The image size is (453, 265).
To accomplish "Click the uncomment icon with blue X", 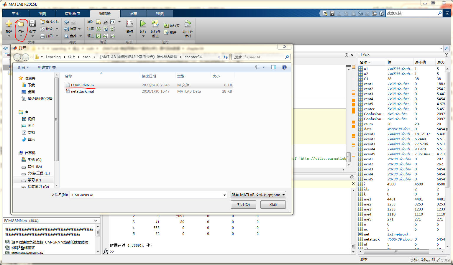I will tap(106, 29).
